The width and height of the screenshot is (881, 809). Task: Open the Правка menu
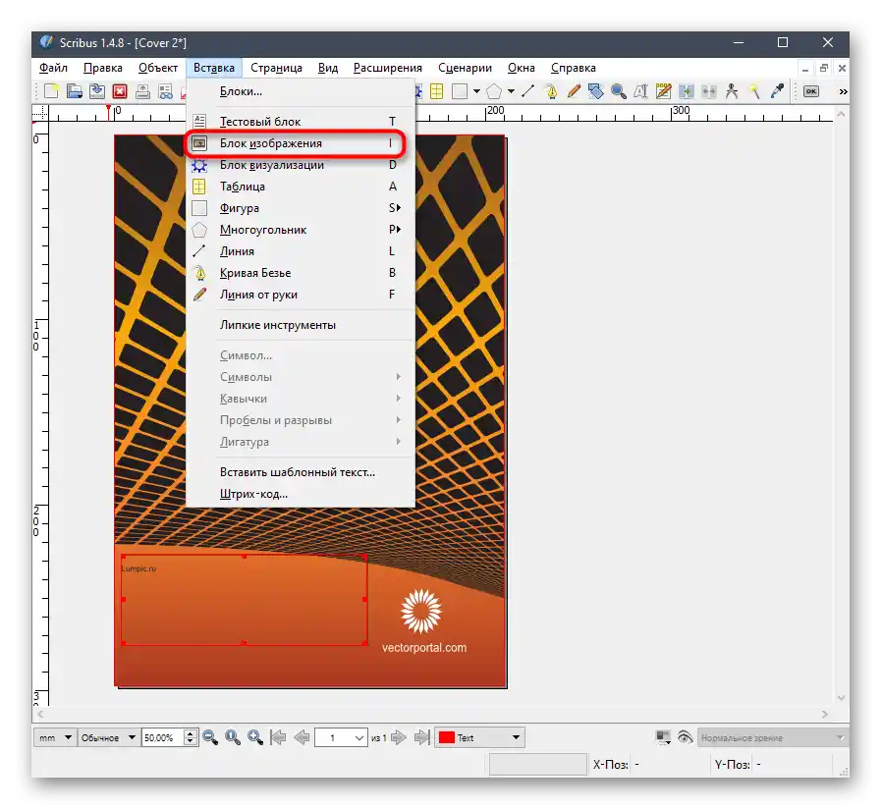103,68
